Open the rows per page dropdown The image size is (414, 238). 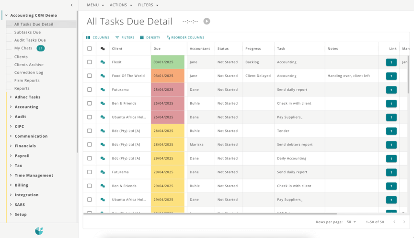pos(351,222)
